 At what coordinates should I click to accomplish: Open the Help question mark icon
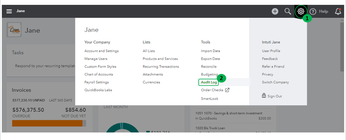313,11
